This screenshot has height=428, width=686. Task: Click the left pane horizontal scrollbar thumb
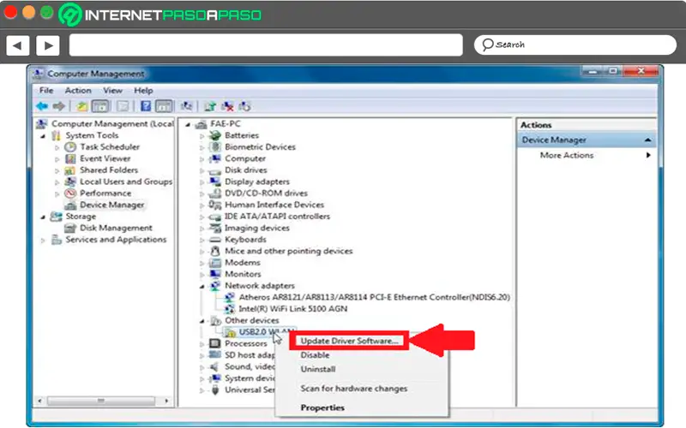coord(101,401)
